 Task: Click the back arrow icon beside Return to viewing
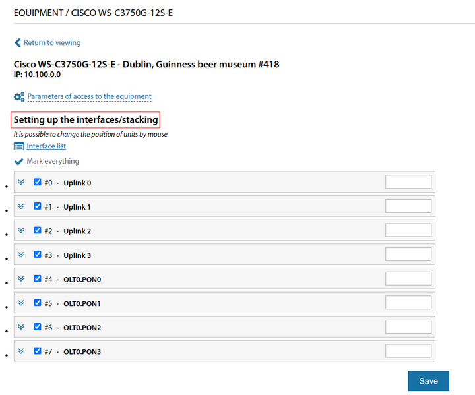pyautogui.click(x=18, y=43)
